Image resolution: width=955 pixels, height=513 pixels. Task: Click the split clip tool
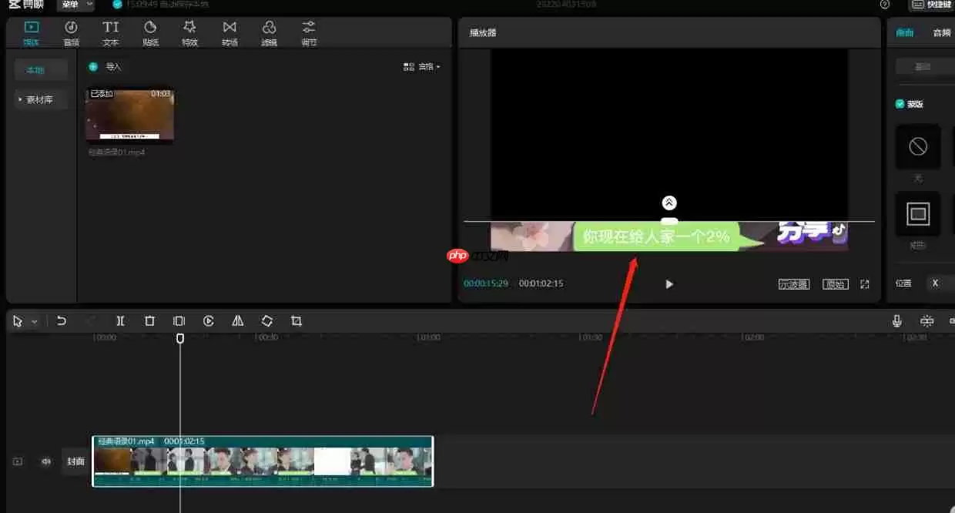click(120, 320)
